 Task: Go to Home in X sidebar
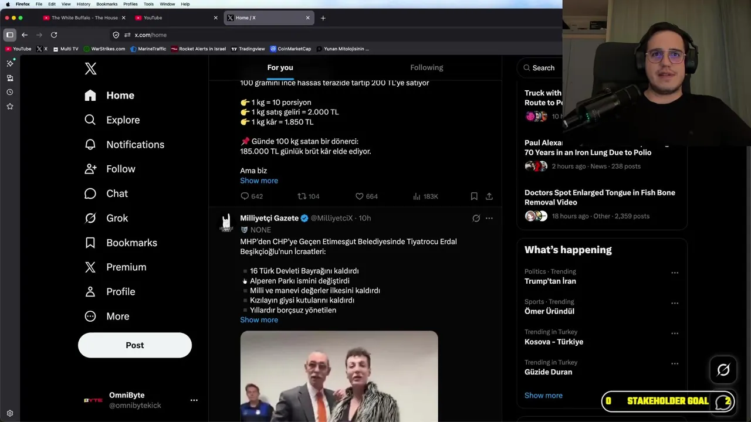pos(109,96)
